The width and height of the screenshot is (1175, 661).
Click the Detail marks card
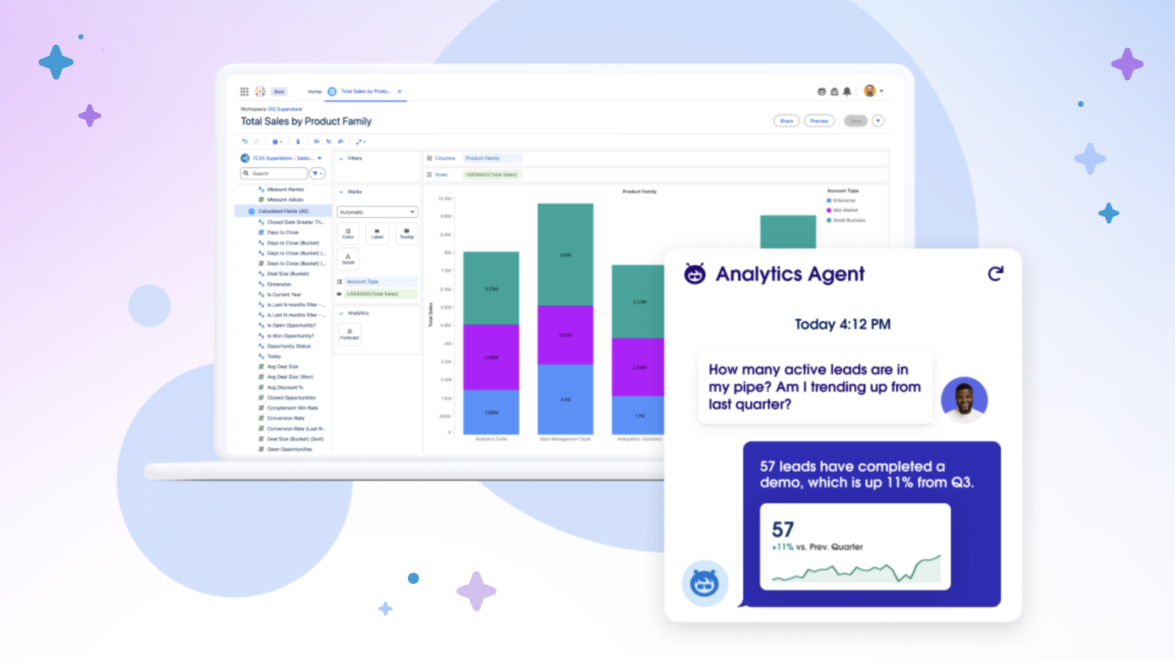click(348, 259)
